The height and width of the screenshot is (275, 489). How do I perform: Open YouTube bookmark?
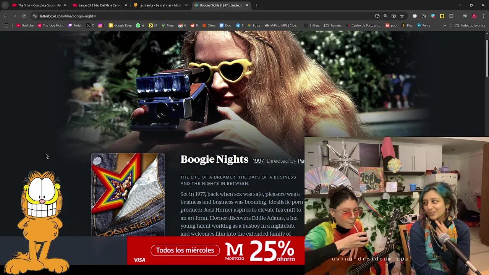[x=25, y=26]
